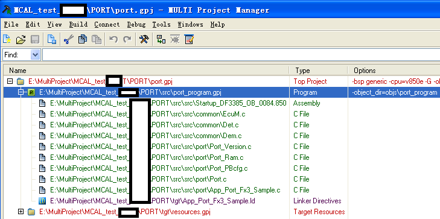This screenshot has height=219, width=440.
Task: Click the MULTI app icon in title bar
Action: pyautogui.click(x=7, y=10)
